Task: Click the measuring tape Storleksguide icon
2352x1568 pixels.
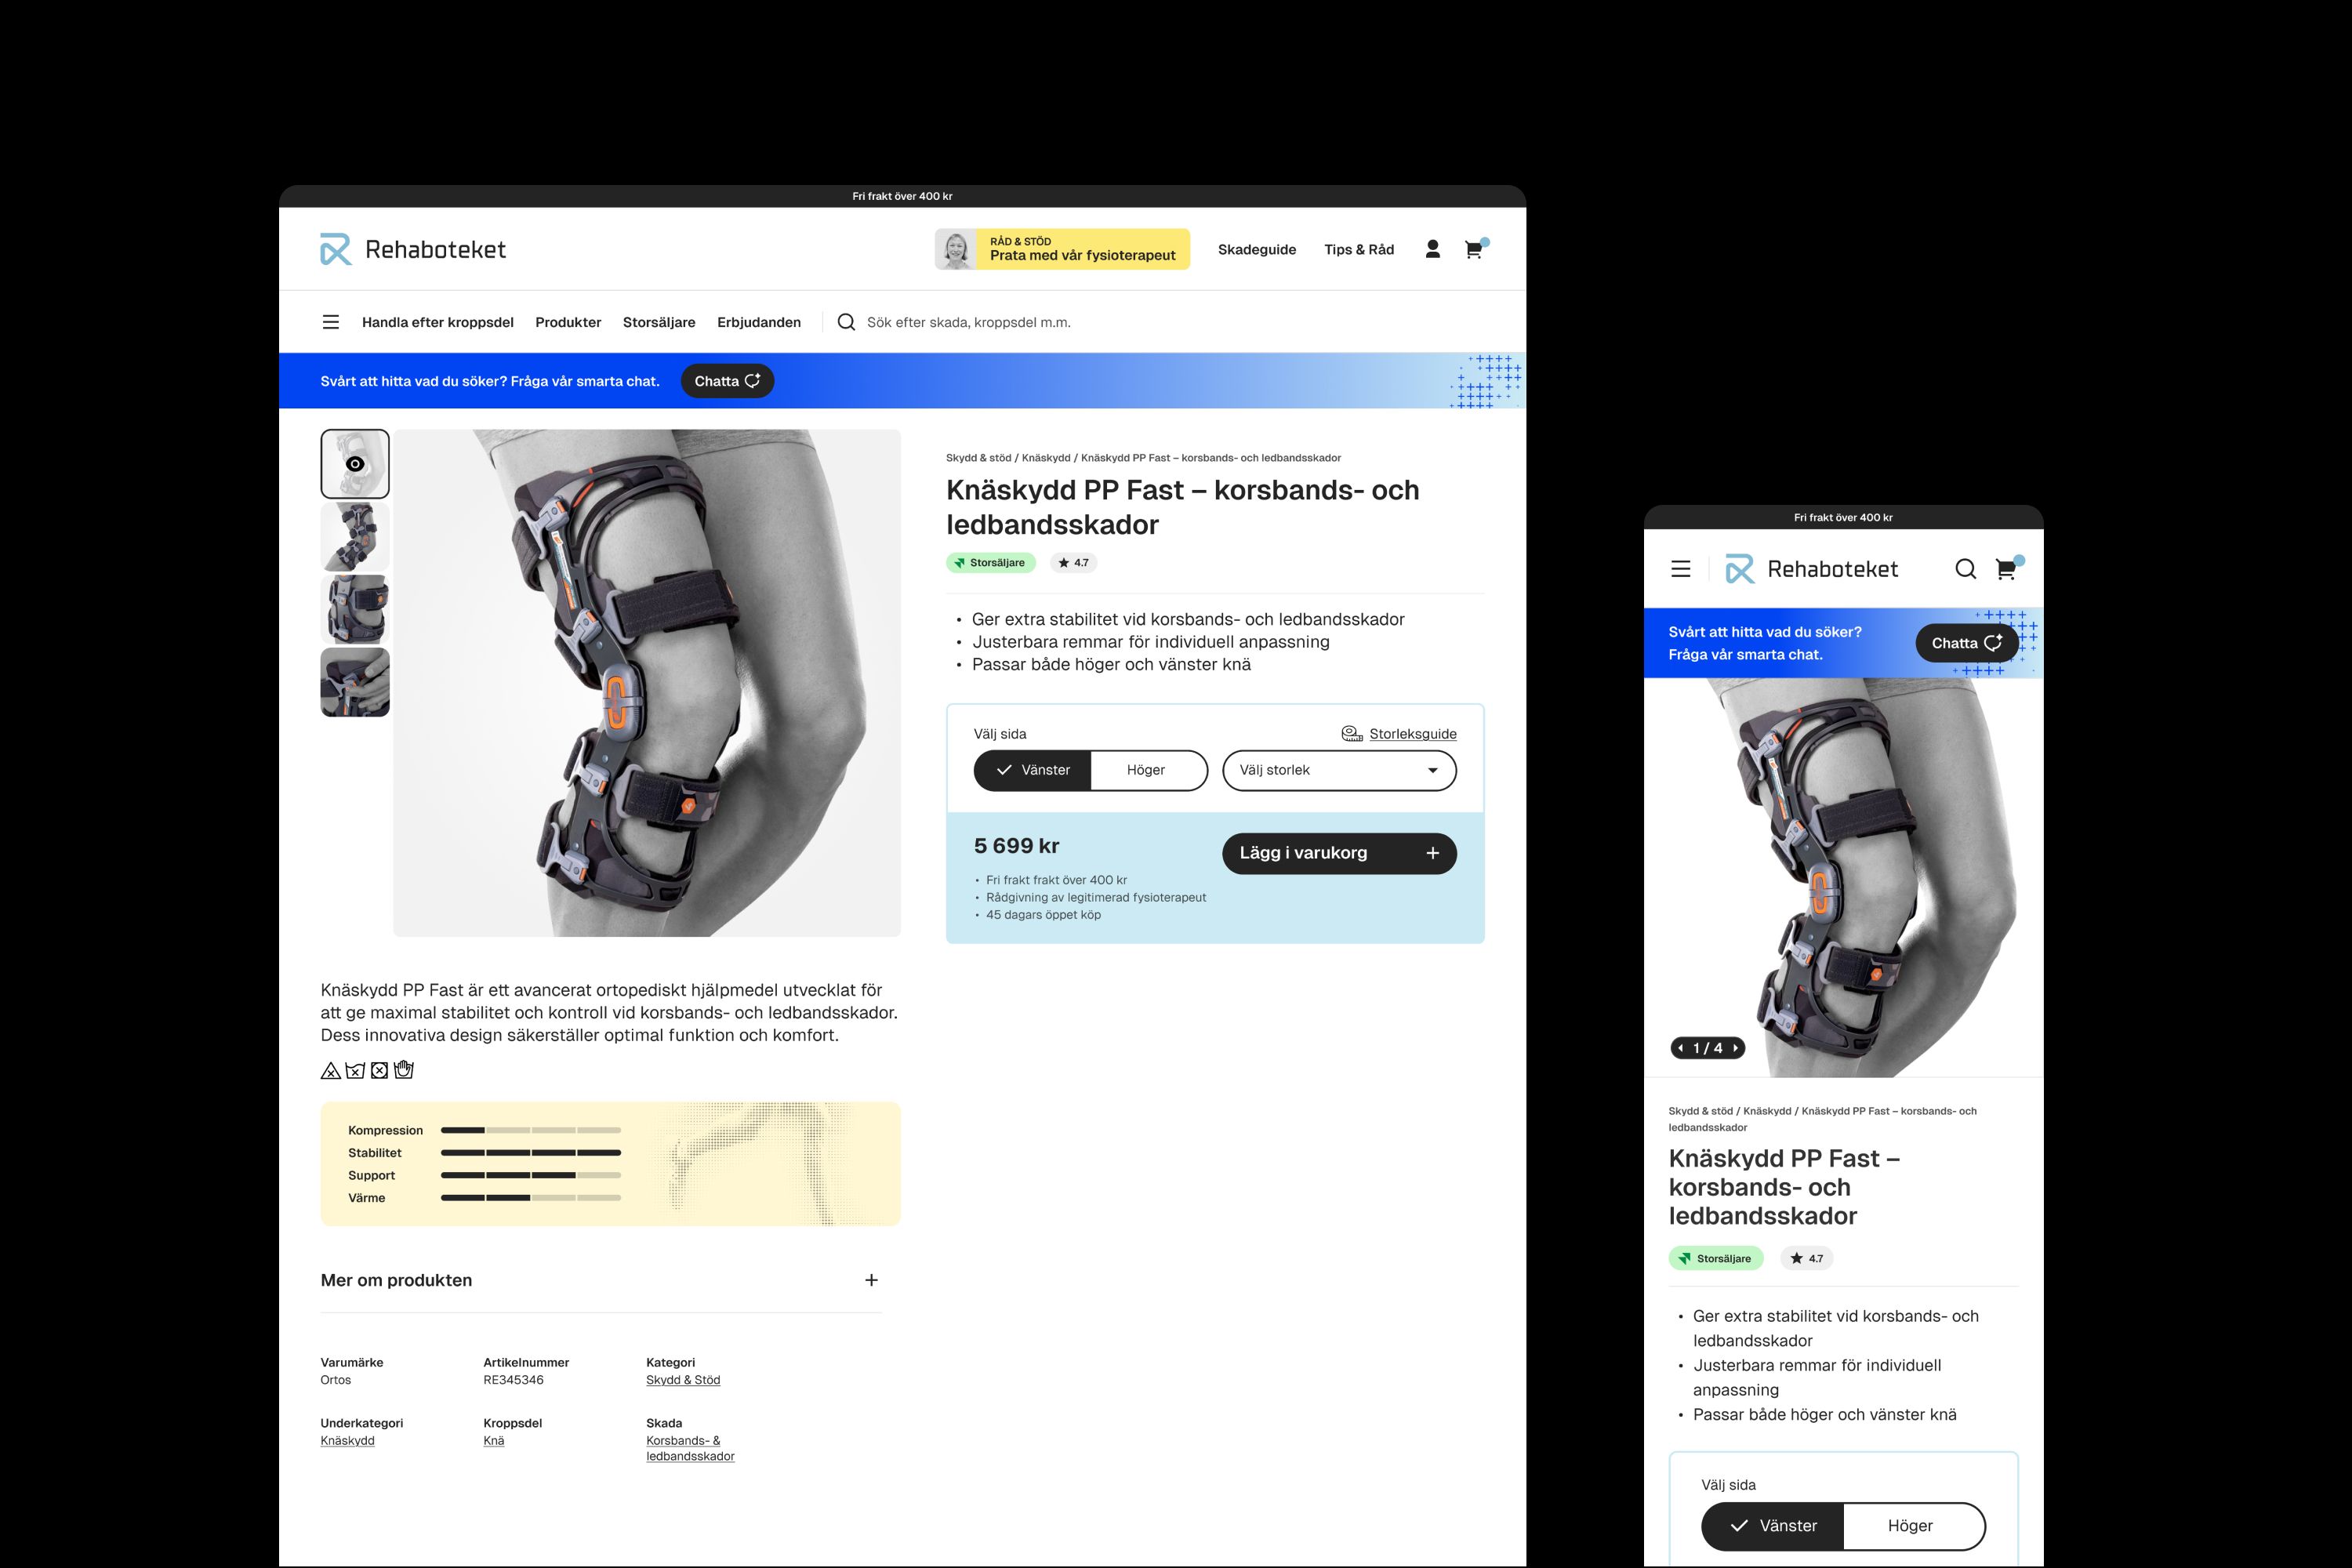Action: pyautogui.click(x=1352, y=734)
